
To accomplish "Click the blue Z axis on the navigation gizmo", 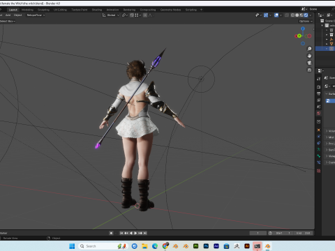I will (x=303, y=29).
